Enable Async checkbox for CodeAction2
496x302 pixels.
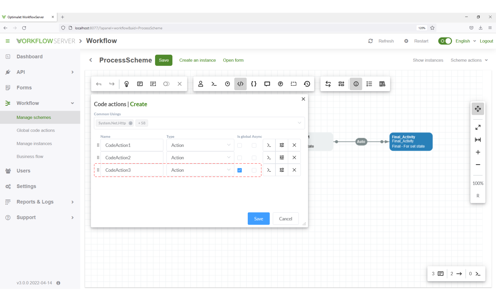(254, 158)
